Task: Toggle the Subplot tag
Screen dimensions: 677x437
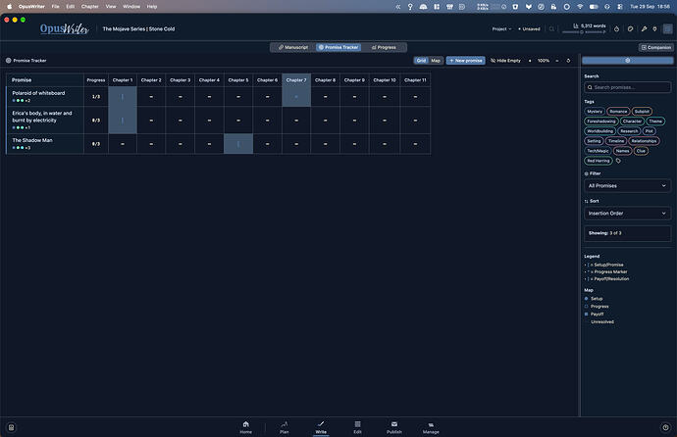Action: coord(642,111)
